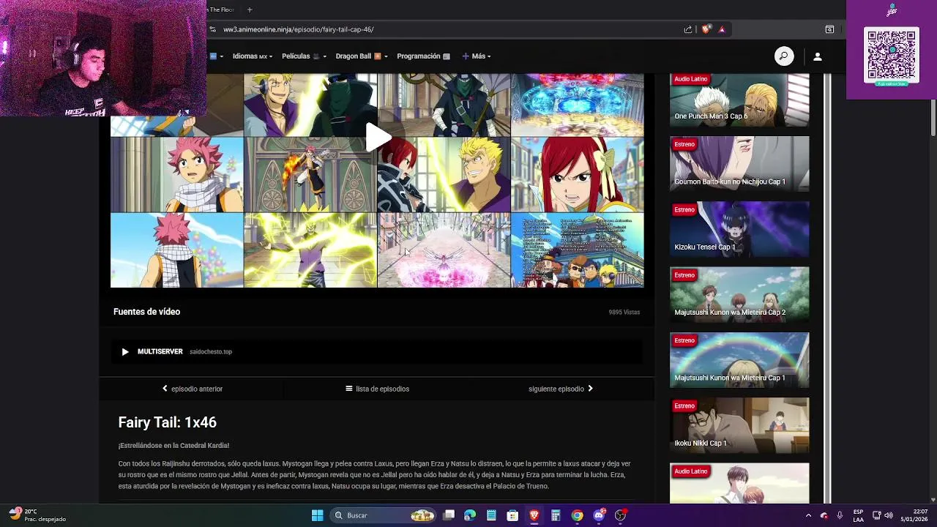The width and height of the screenshot is (937, 527).
Task: Open the site search magnifier
Action: tap(784, 56)
